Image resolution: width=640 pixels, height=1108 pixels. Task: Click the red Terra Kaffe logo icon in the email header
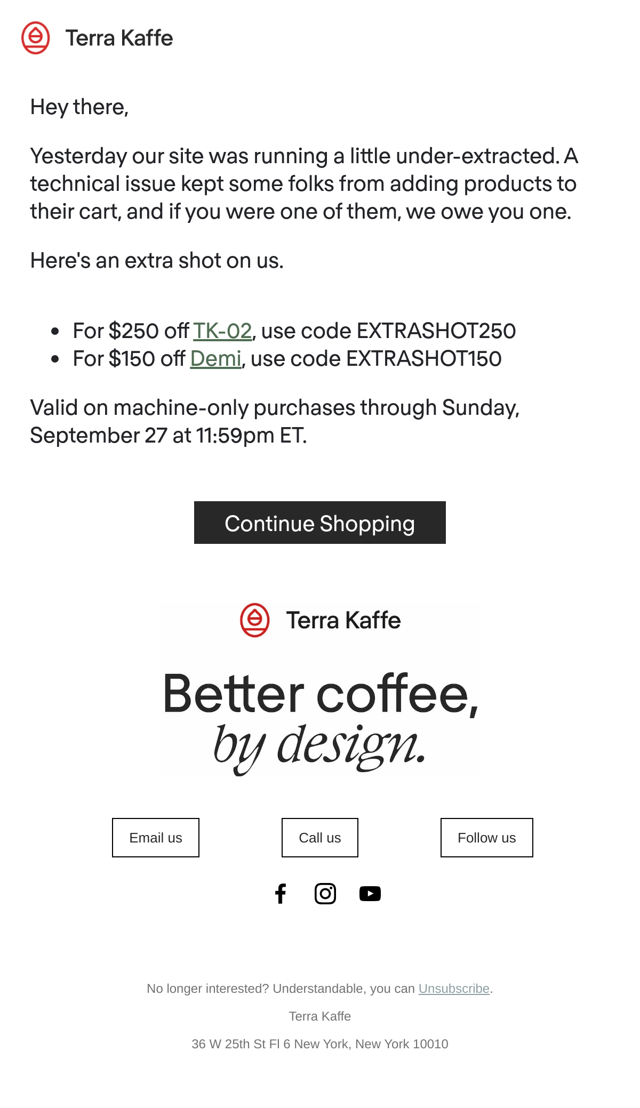pyautogui.click(x=36, y=38)
